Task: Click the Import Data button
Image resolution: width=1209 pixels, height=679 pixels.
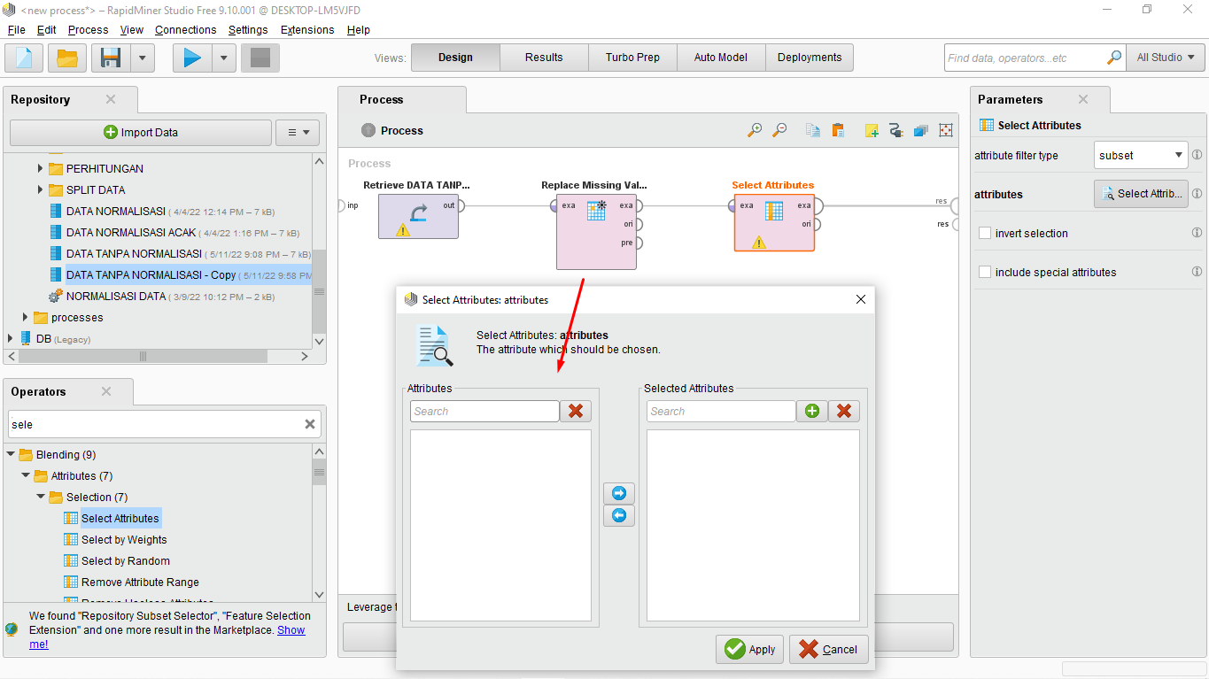Action: coord(141,132)
